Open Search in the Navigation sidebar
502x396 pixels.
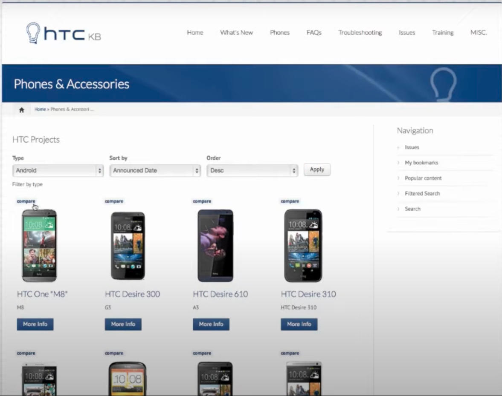coord(412,209)
